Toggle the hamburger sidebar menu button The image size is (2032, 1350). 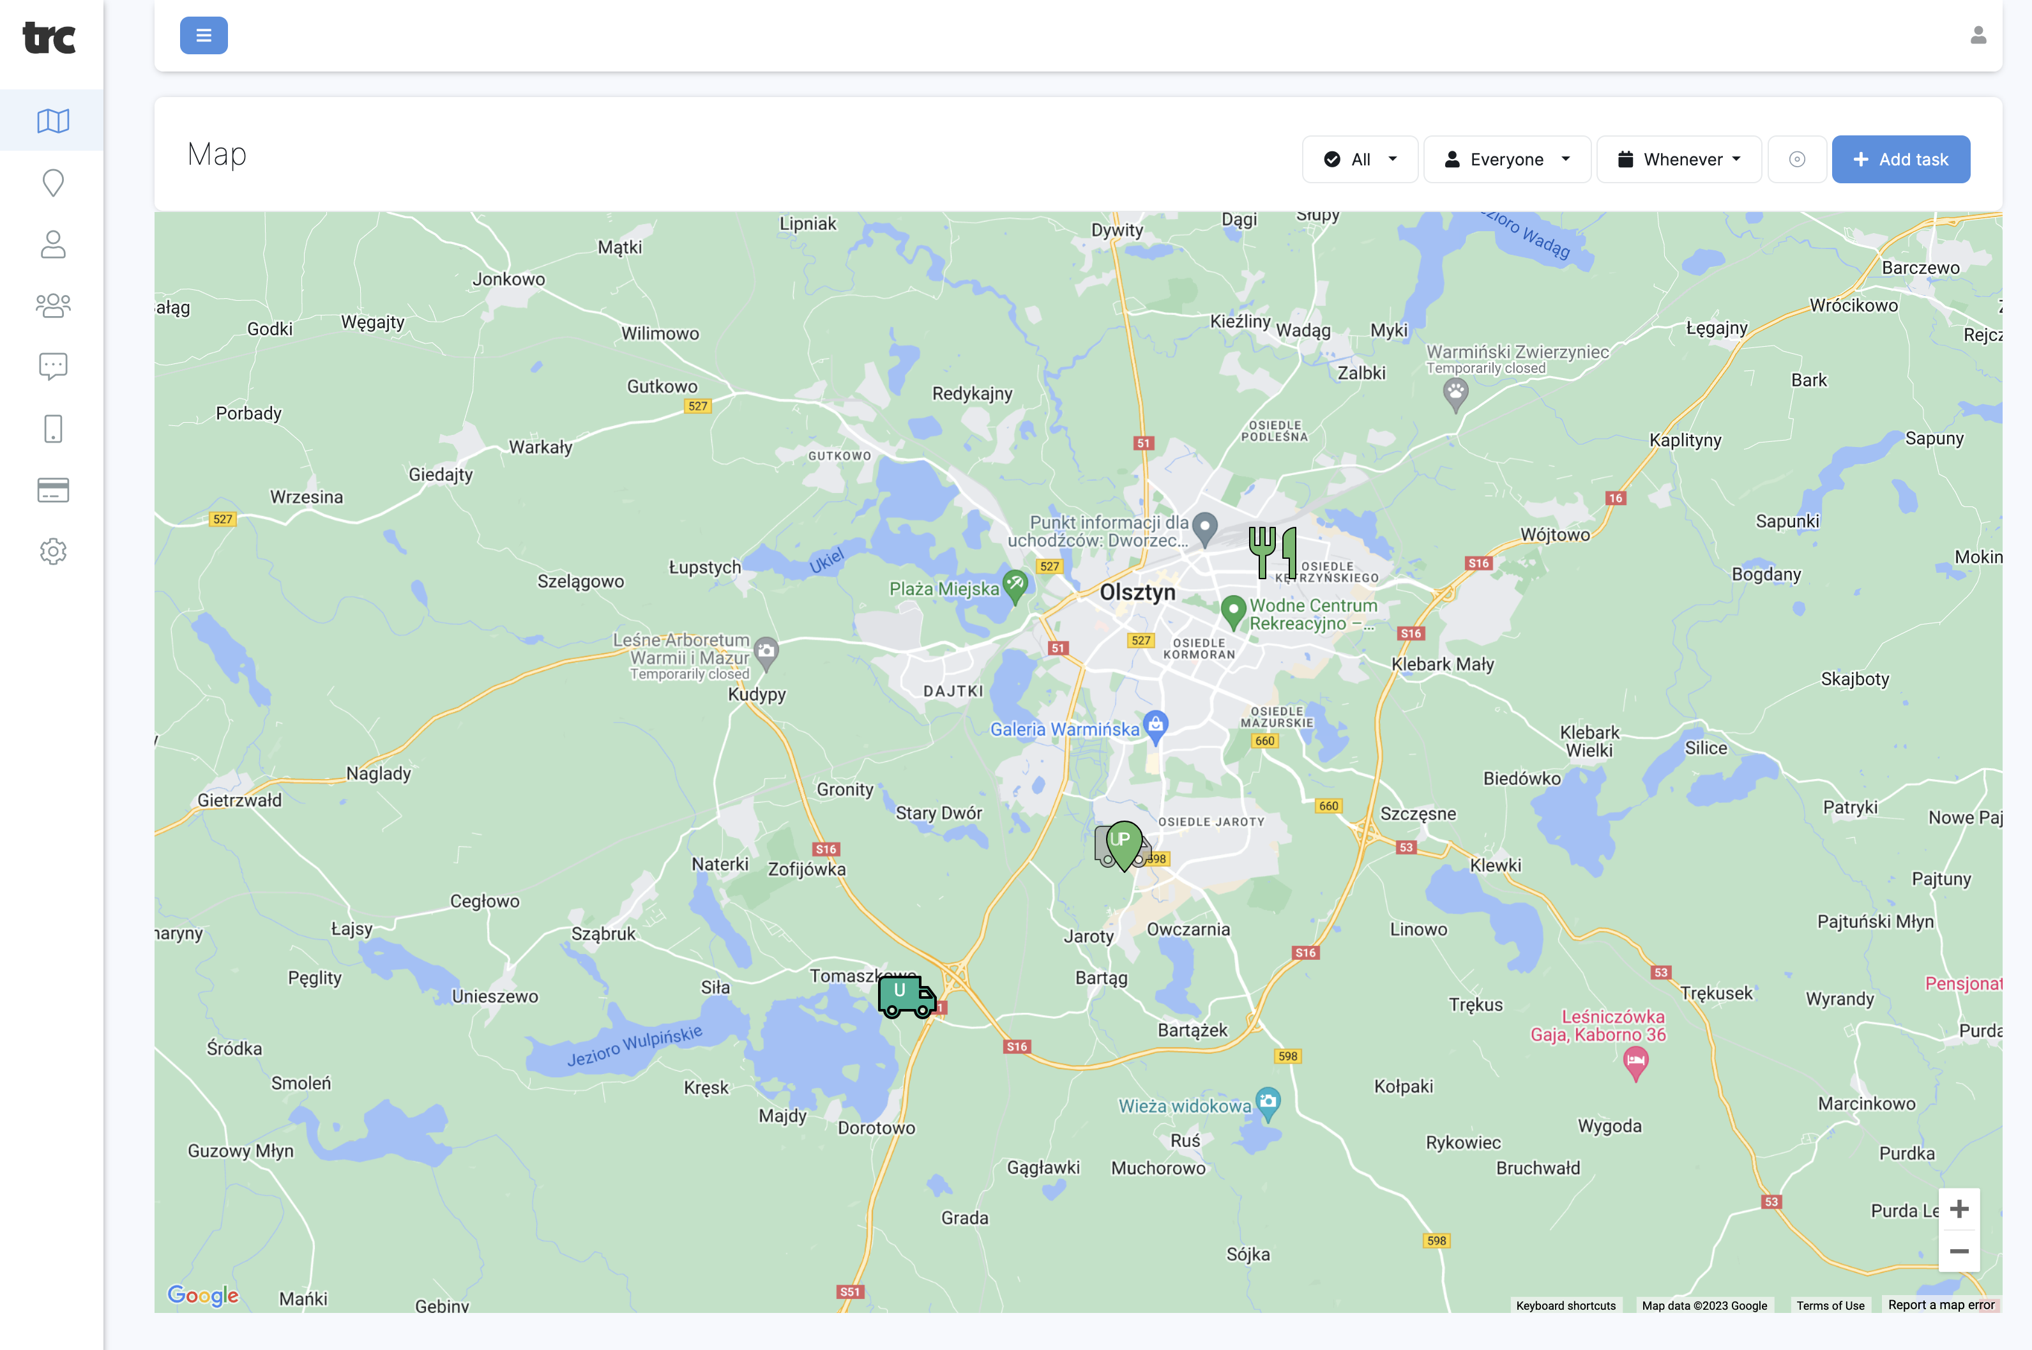pos(203,35)
